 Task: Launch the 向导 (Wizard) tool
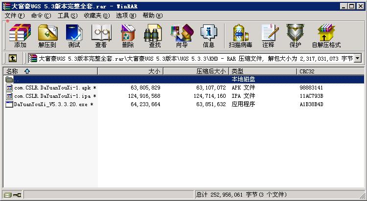tap(182, 36)
